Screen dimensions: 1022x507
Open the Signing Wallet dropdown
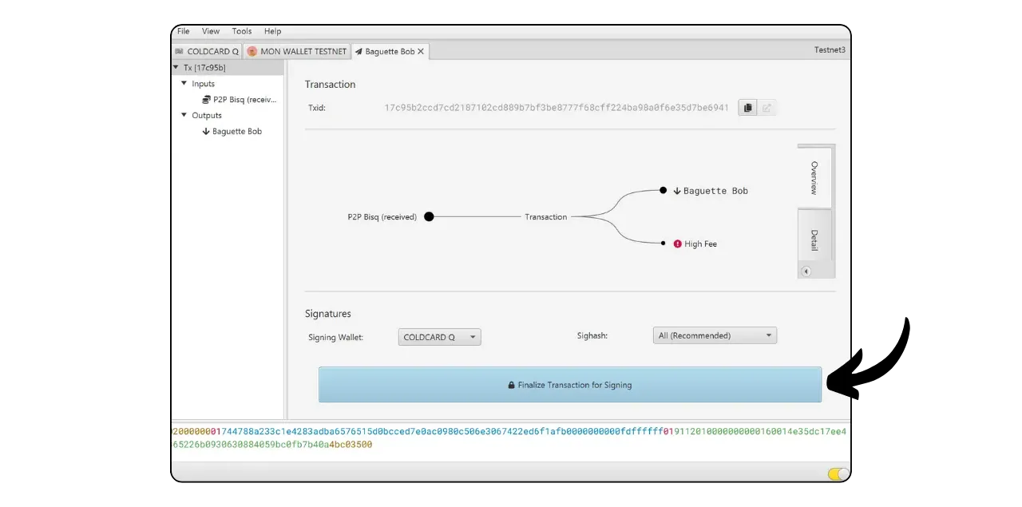coord(439,337)
